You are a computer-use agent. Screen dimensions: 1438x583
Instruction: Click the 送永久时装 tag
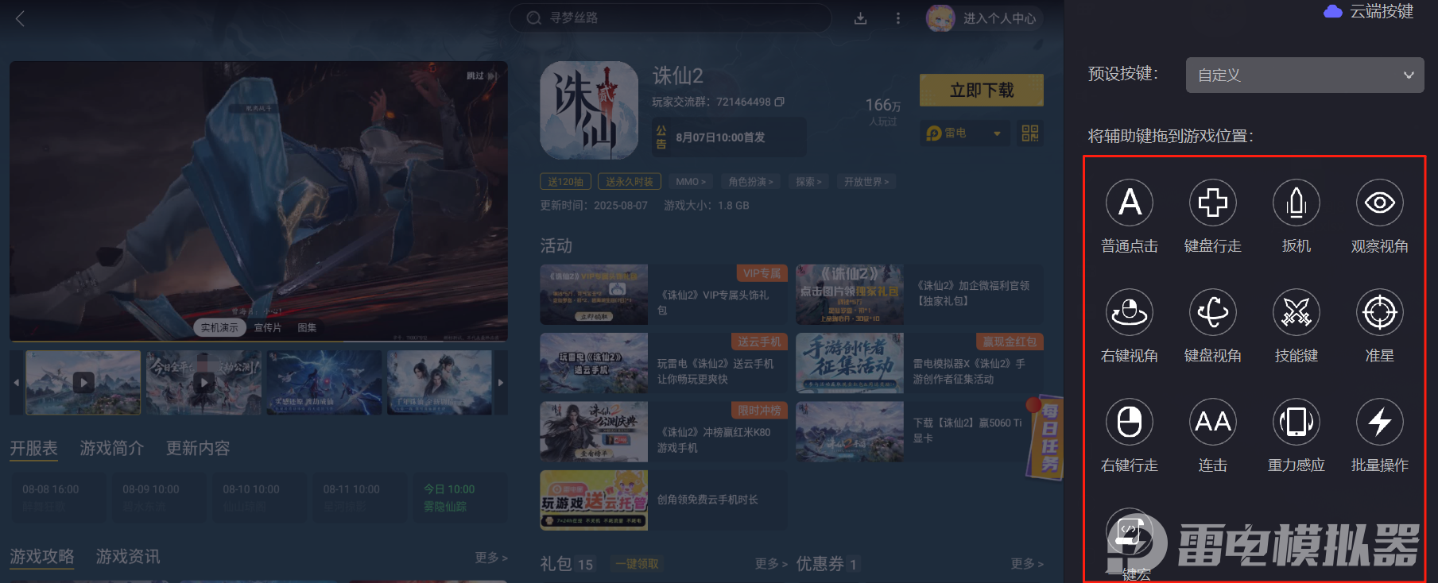pyautogui.click(x=630, y=182)
